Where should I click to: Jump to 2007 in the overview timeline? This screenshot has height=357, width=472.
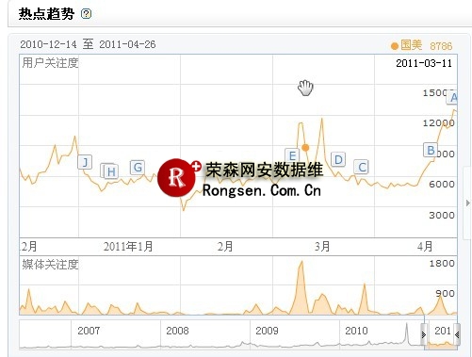[89, 331]
